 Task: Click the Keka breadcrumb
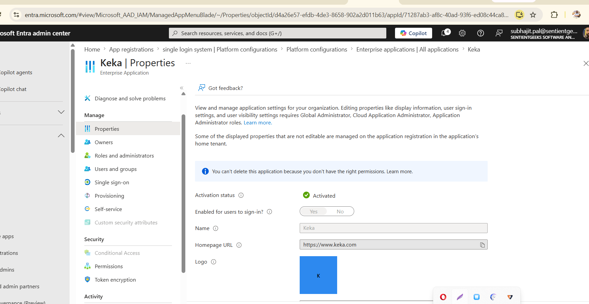[x=474, y=49]
